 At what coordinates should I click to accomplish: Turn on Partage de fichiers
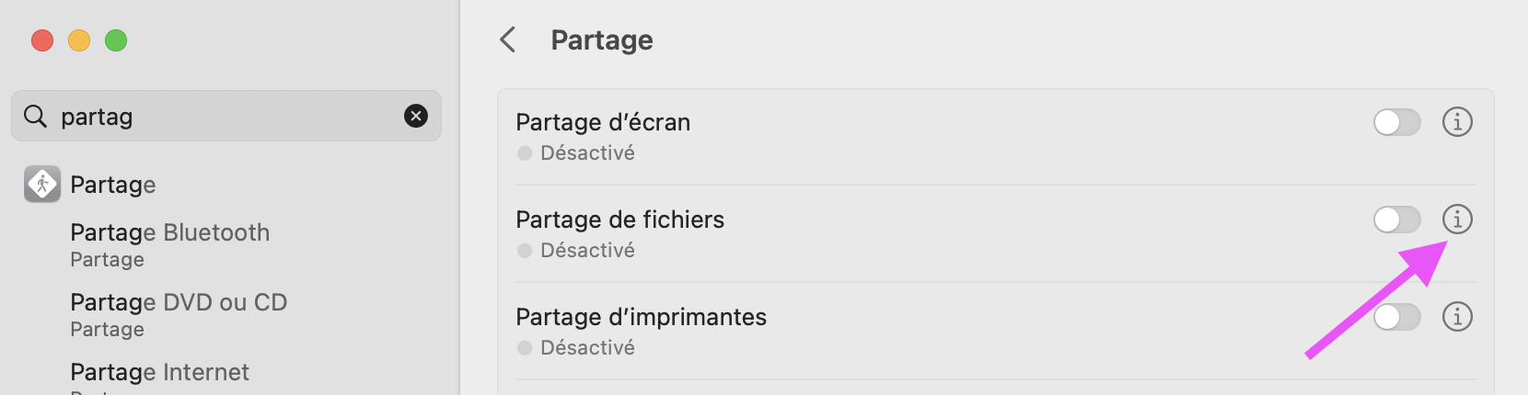coord(1396,219)
